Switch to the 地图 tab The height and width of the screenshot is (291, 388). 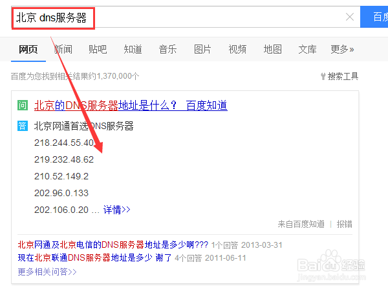click(272, 50)
